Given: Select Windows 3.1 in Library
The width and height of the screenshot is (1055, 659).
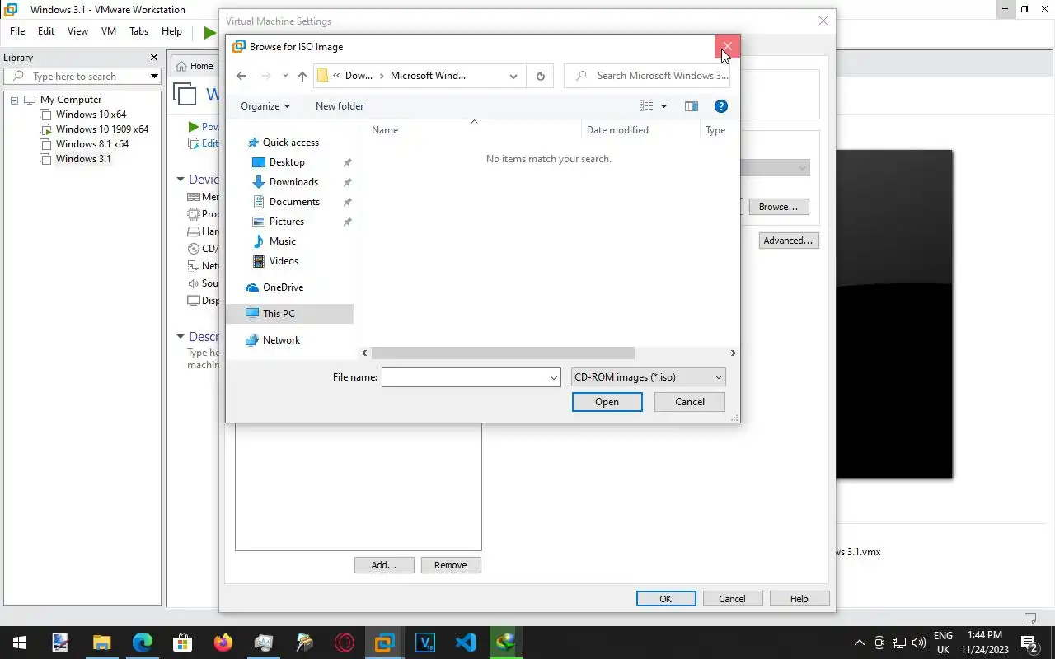Looking at the screenshot, I should coord(82,159).
